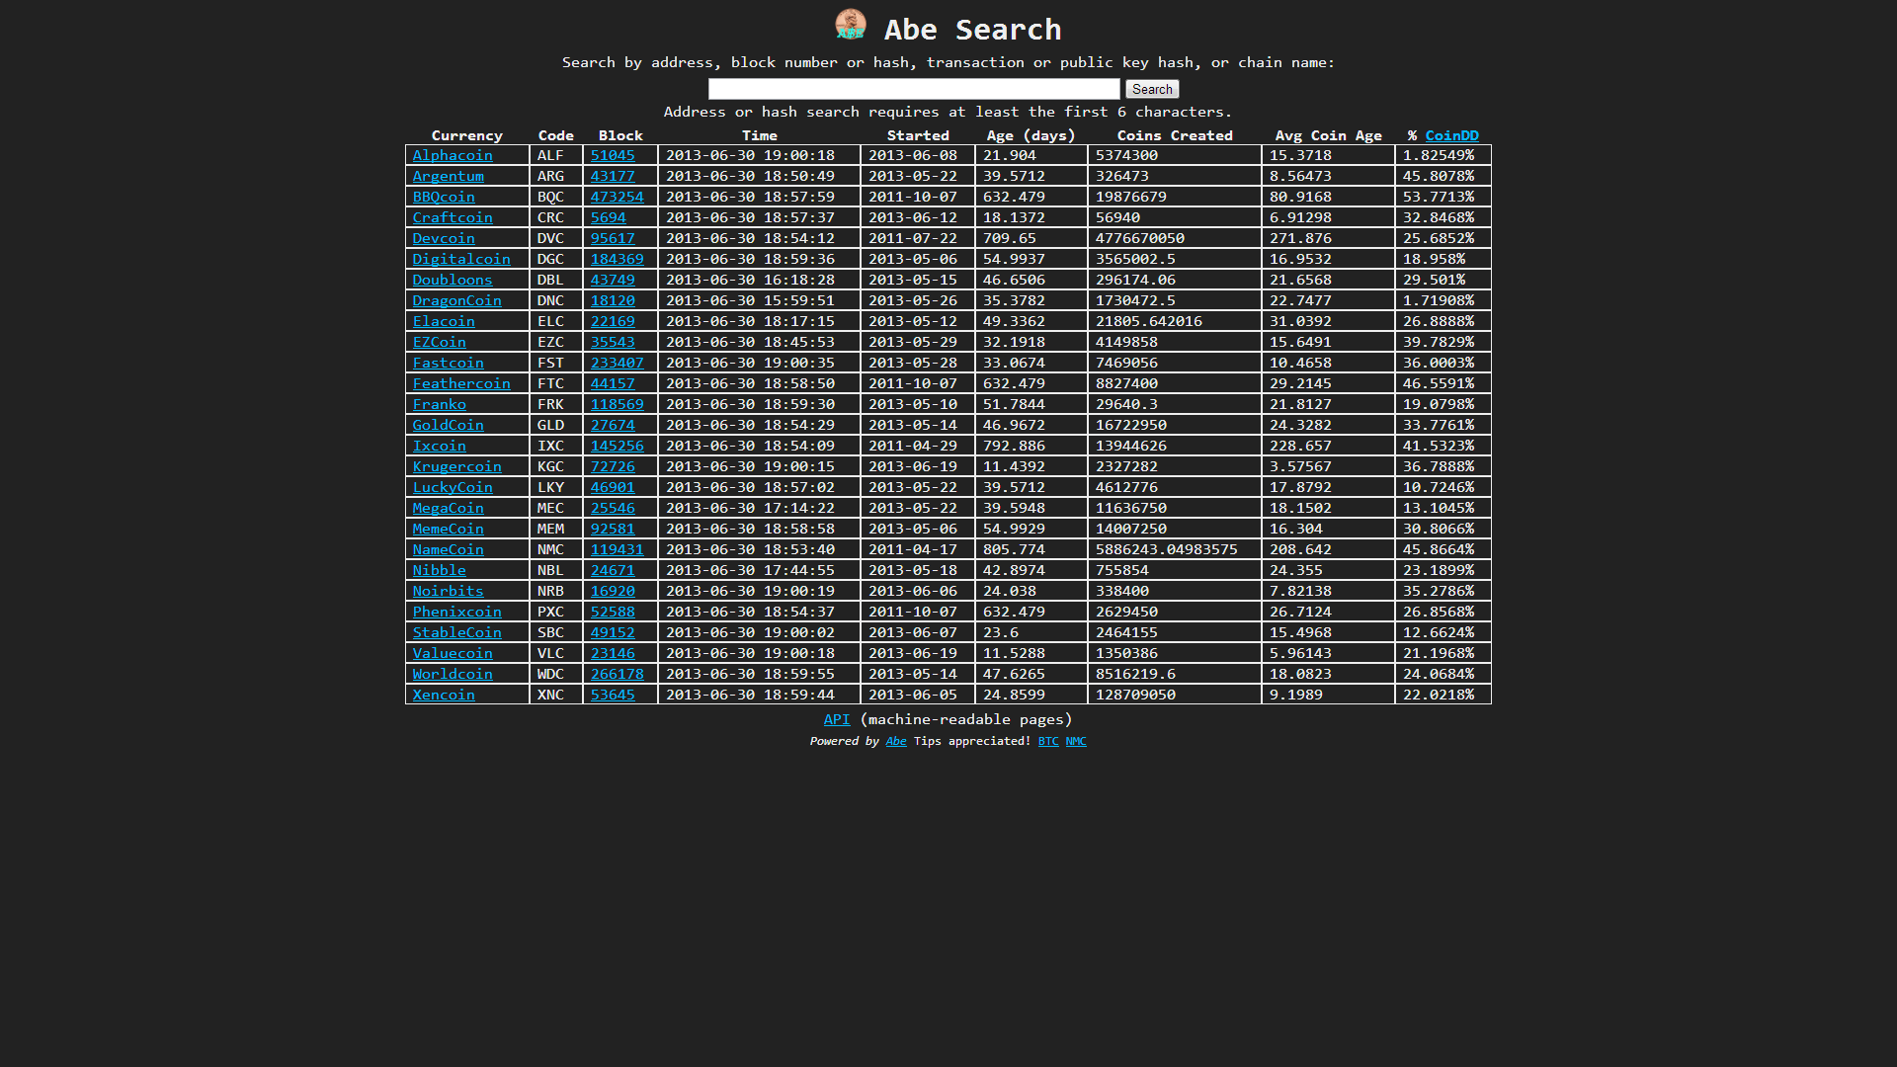
Task: View Xencoin block 53645
Action: tap(613, 695)
